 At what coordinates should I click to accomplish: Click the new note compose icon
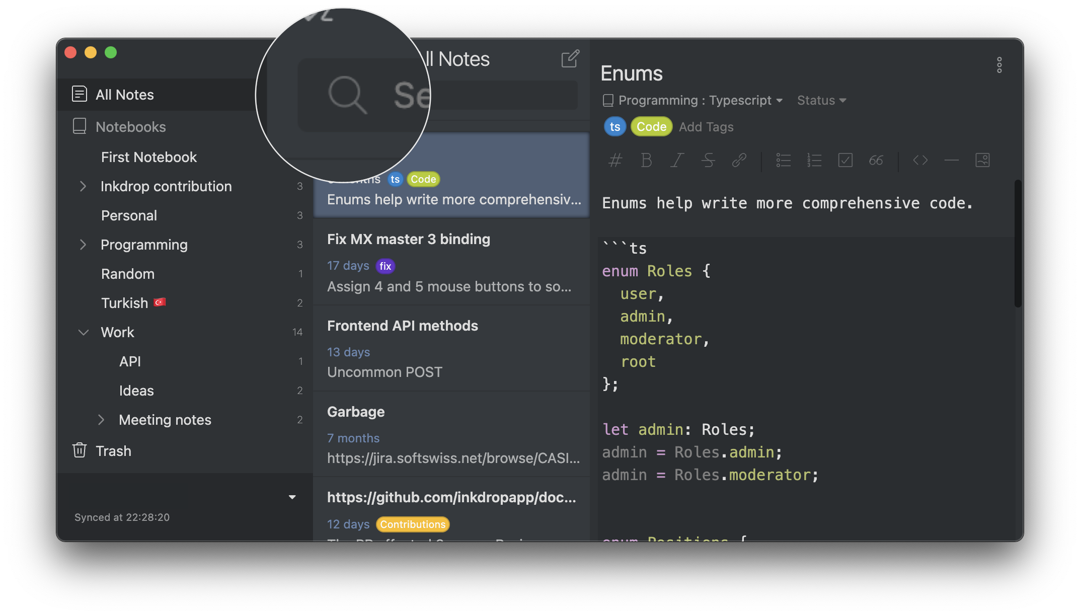click(570, 59)
